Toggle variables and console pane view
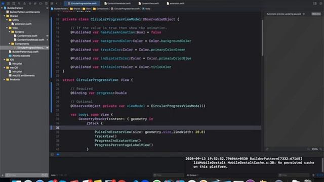This screenshot has height=182, width=324. pyautogui.click(x=320, y=175)
